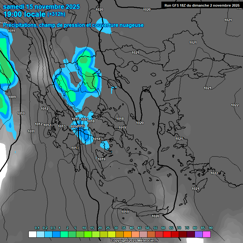Screen dimensions: 243x243
Task: Choose the orange swatch between 35 and 40
Action: point(127,234)
